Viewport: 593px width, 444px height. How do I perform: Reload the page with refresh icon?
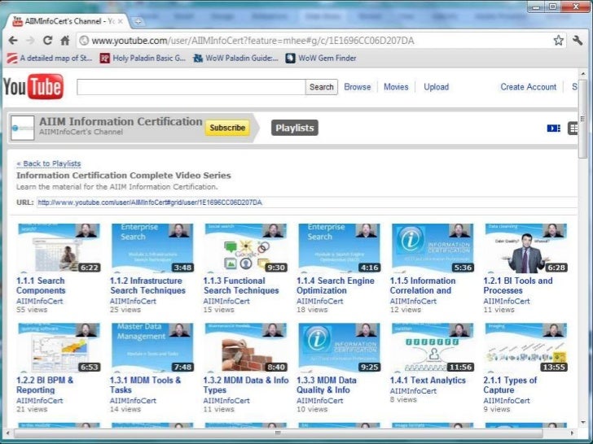pos(47,41)
